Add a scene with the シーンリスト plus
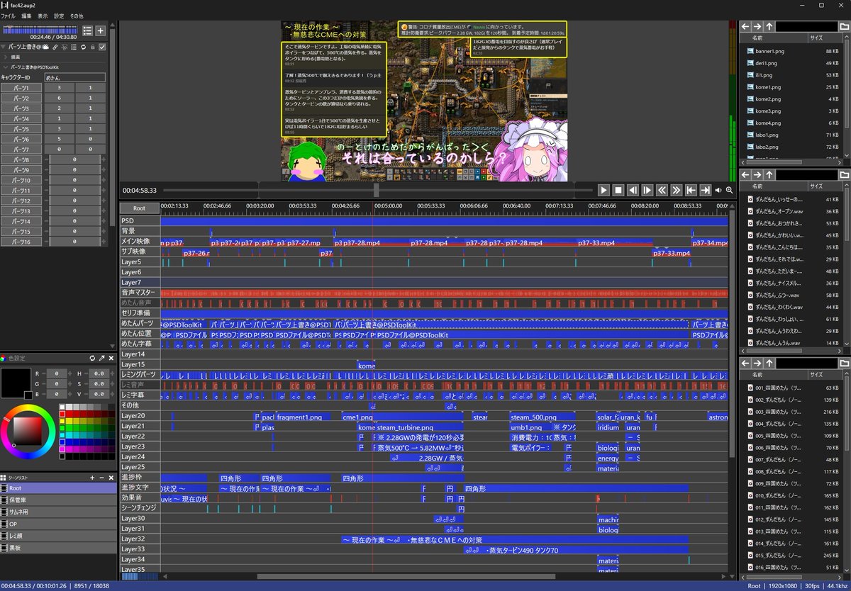The width and height of the screenshot is (851, 591). click(92, 478)
